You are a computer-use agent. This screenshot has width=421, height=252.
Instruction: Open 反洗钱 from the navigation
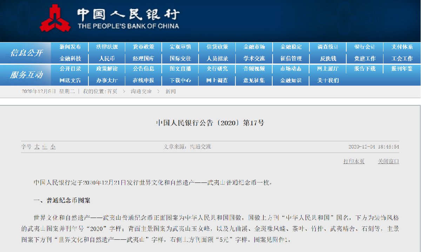click(328, 58)
